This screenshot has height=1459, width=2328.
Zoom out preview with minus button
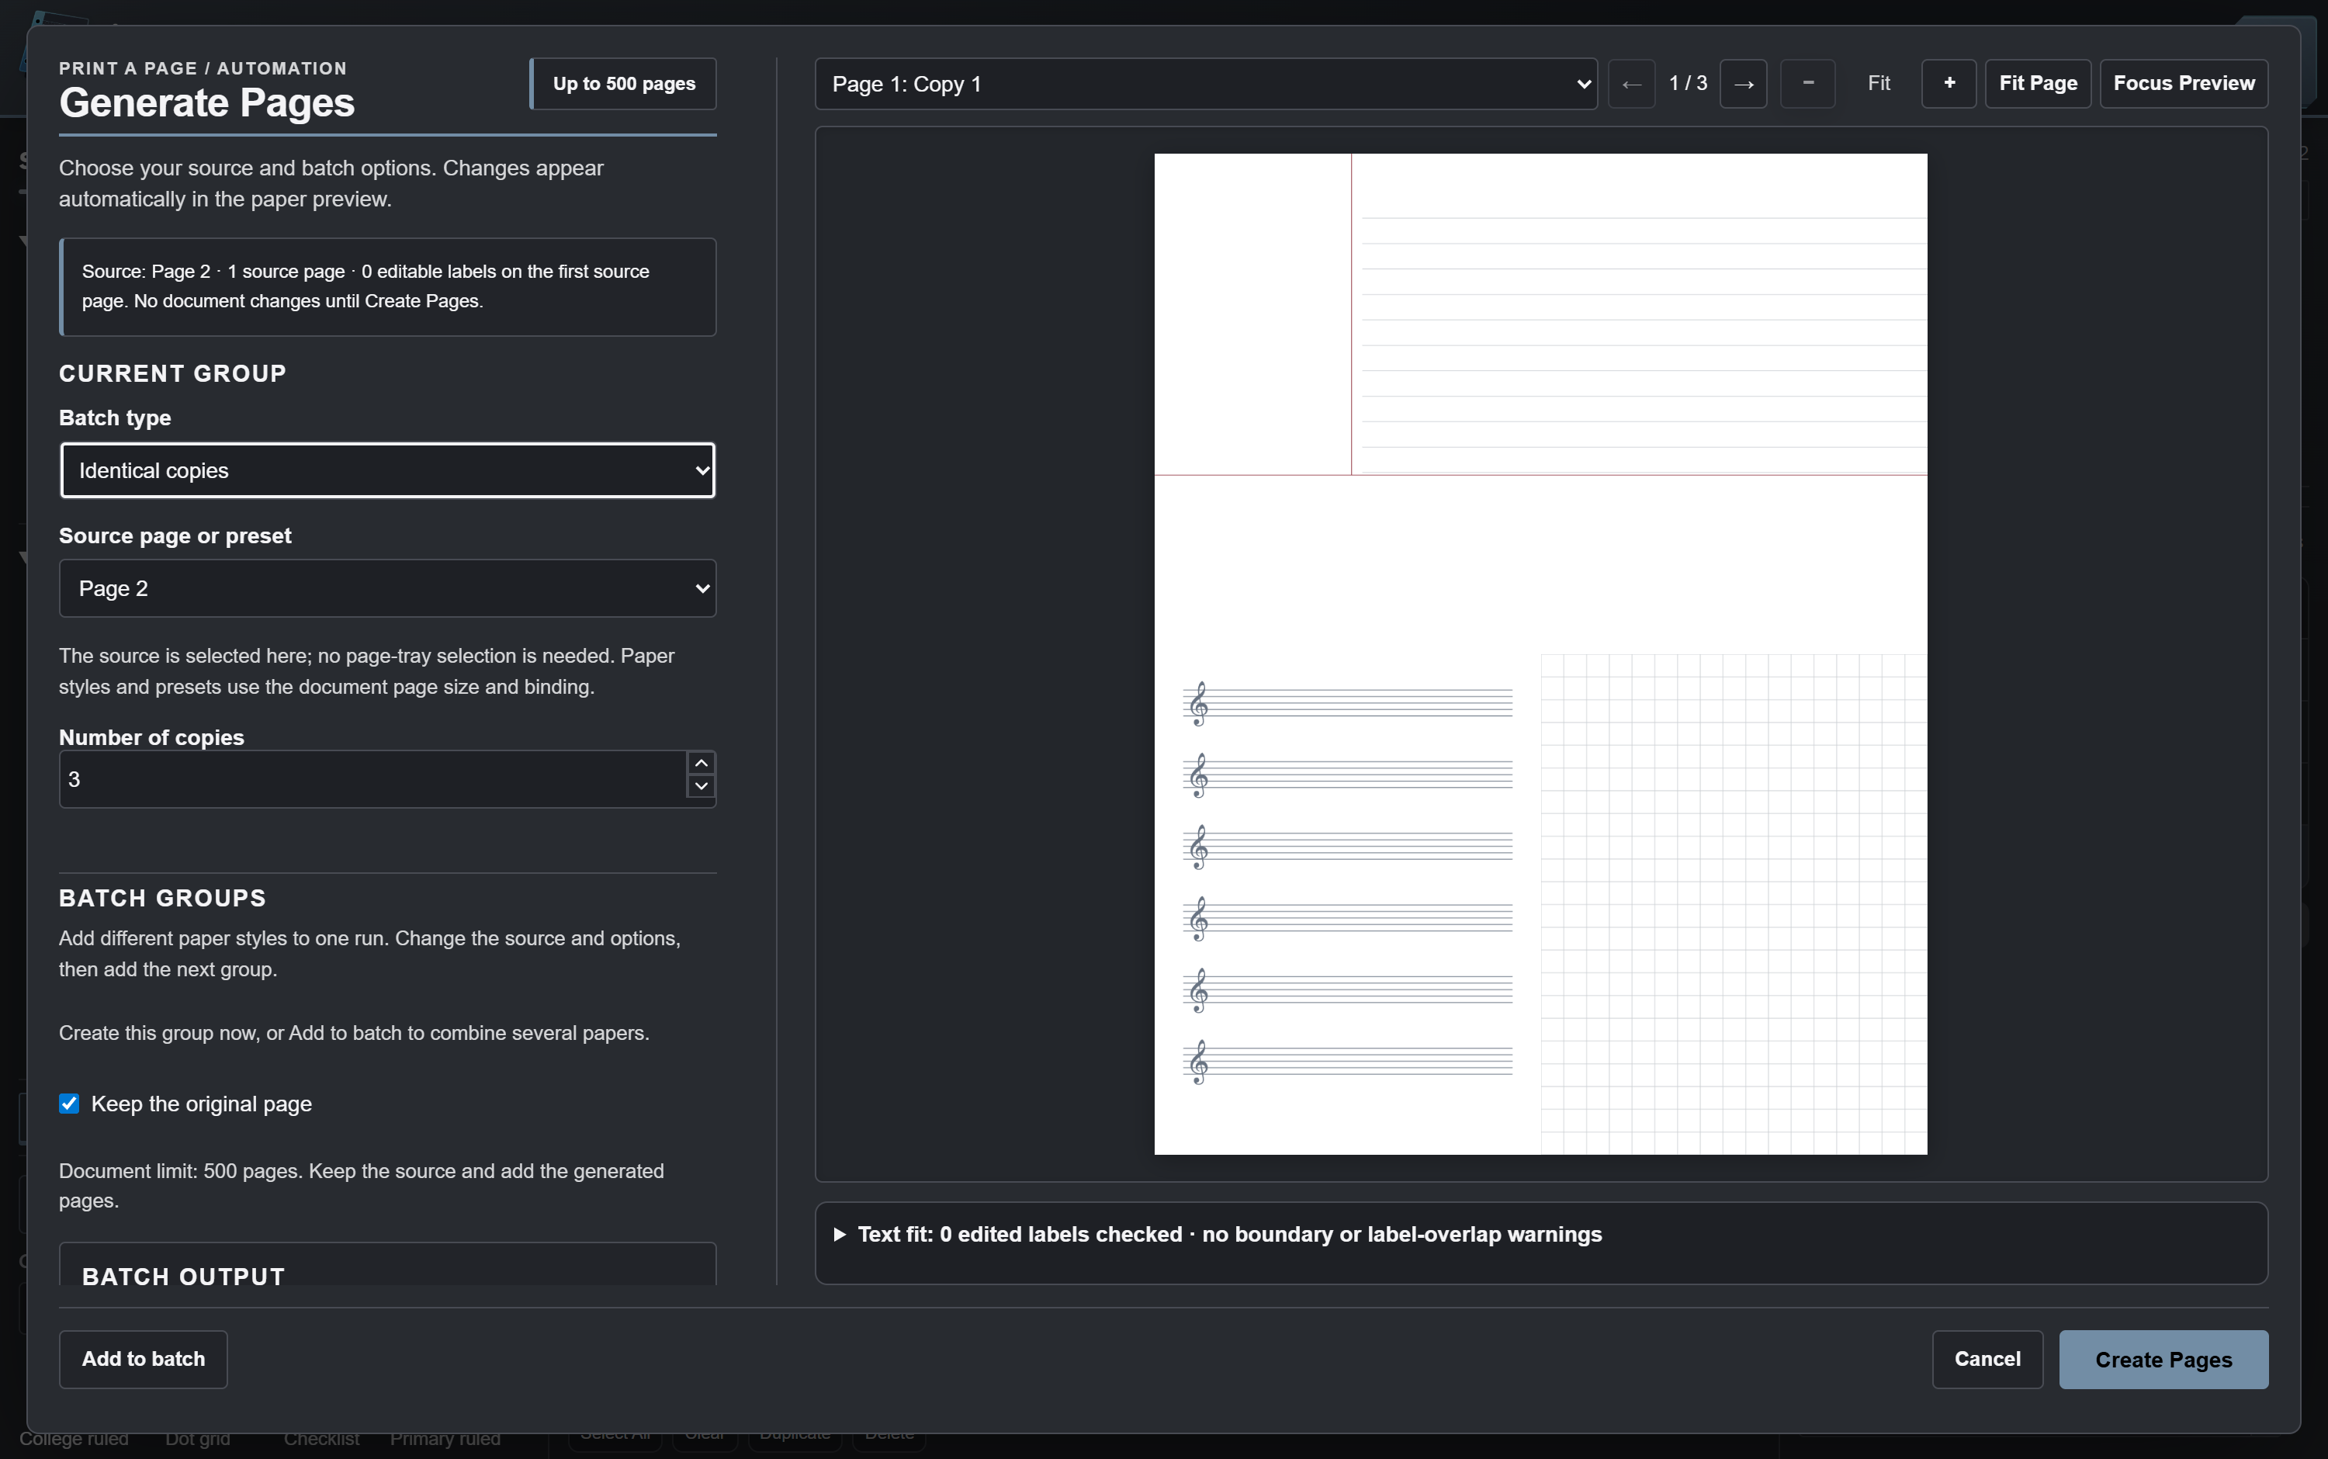click(1808, 84)
